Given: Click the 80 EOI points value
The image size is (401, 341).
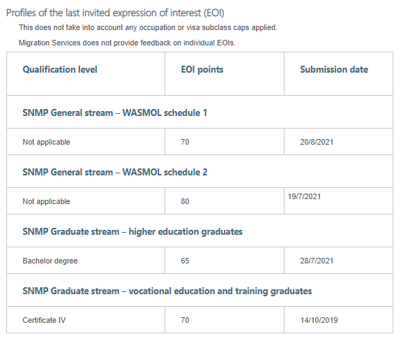Looking at the screenshot, I should click(185, 201).
